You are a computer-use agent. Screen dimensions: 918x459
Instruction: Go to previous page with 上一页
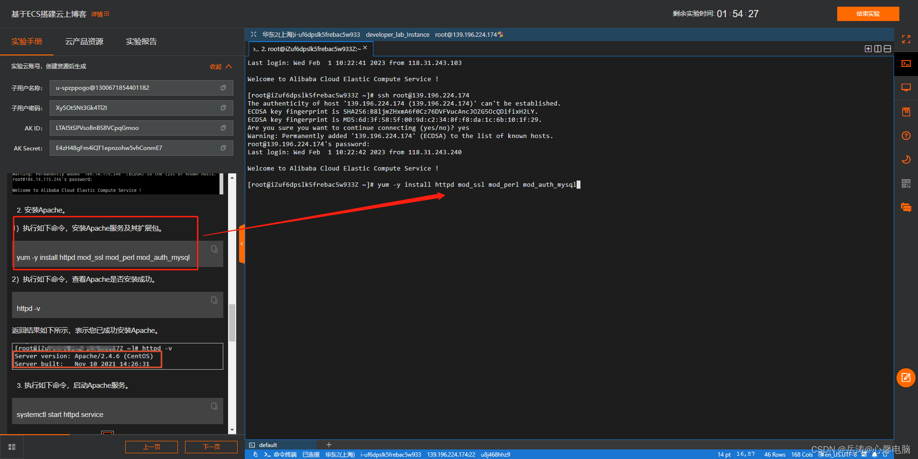pos(152,447)
